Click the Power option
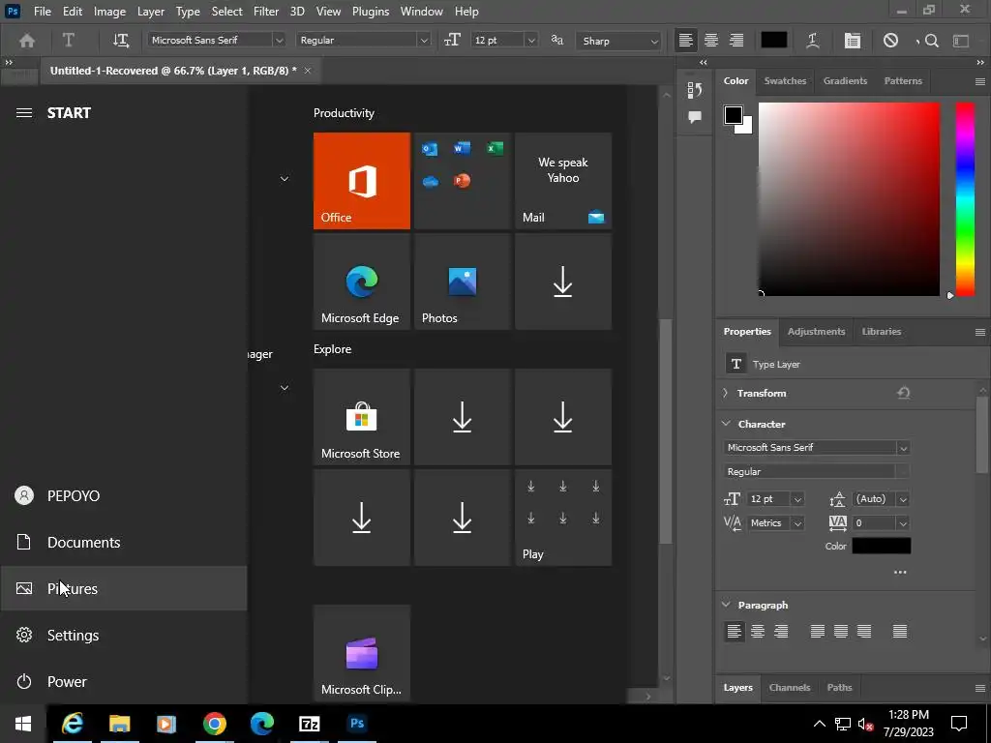The height and width of the screenshot is (743, 991). pos(124,682)
